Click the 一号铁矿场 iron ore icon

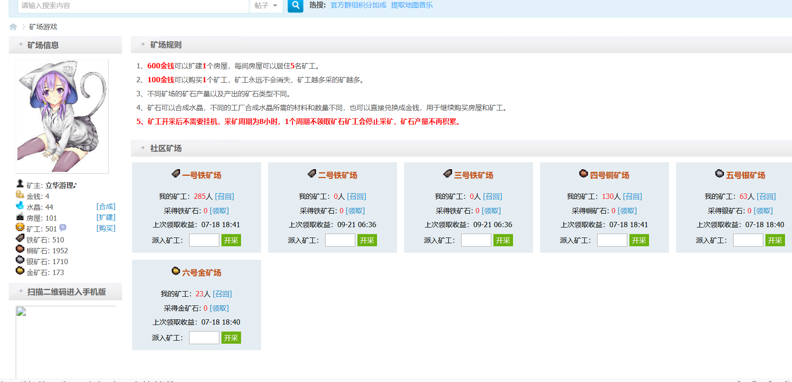(x=176, y=174)
